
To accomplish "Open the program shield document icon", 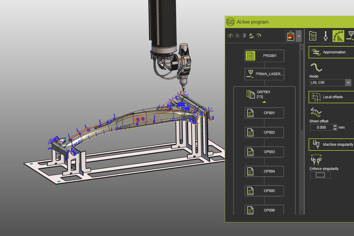I will (313, 35).
